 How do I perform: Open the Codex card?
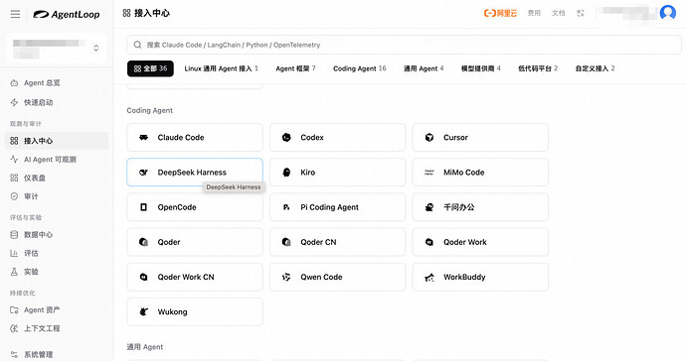click(x=337, y=138)
